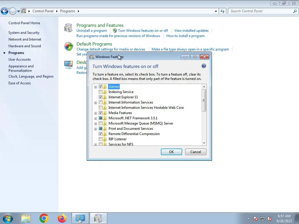Click the muted volume tray icon
This screenshot has width=299, height=224.
tap(270, 219)
